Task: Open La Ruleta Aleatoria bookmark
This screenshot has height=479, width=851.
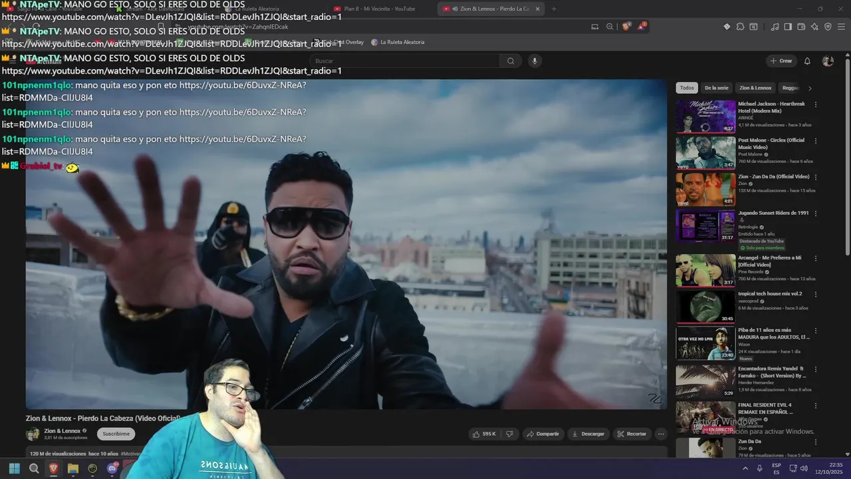Action: pos(398,42)
